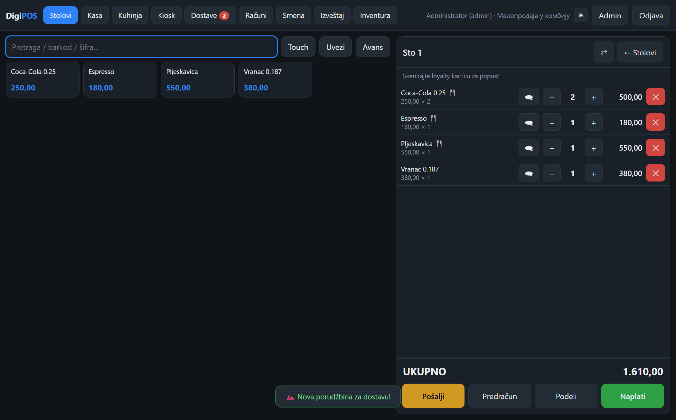Screen dimensions: 676x420
Task: Increase Vranac 0.187 quantity
Action: [594, 173]
